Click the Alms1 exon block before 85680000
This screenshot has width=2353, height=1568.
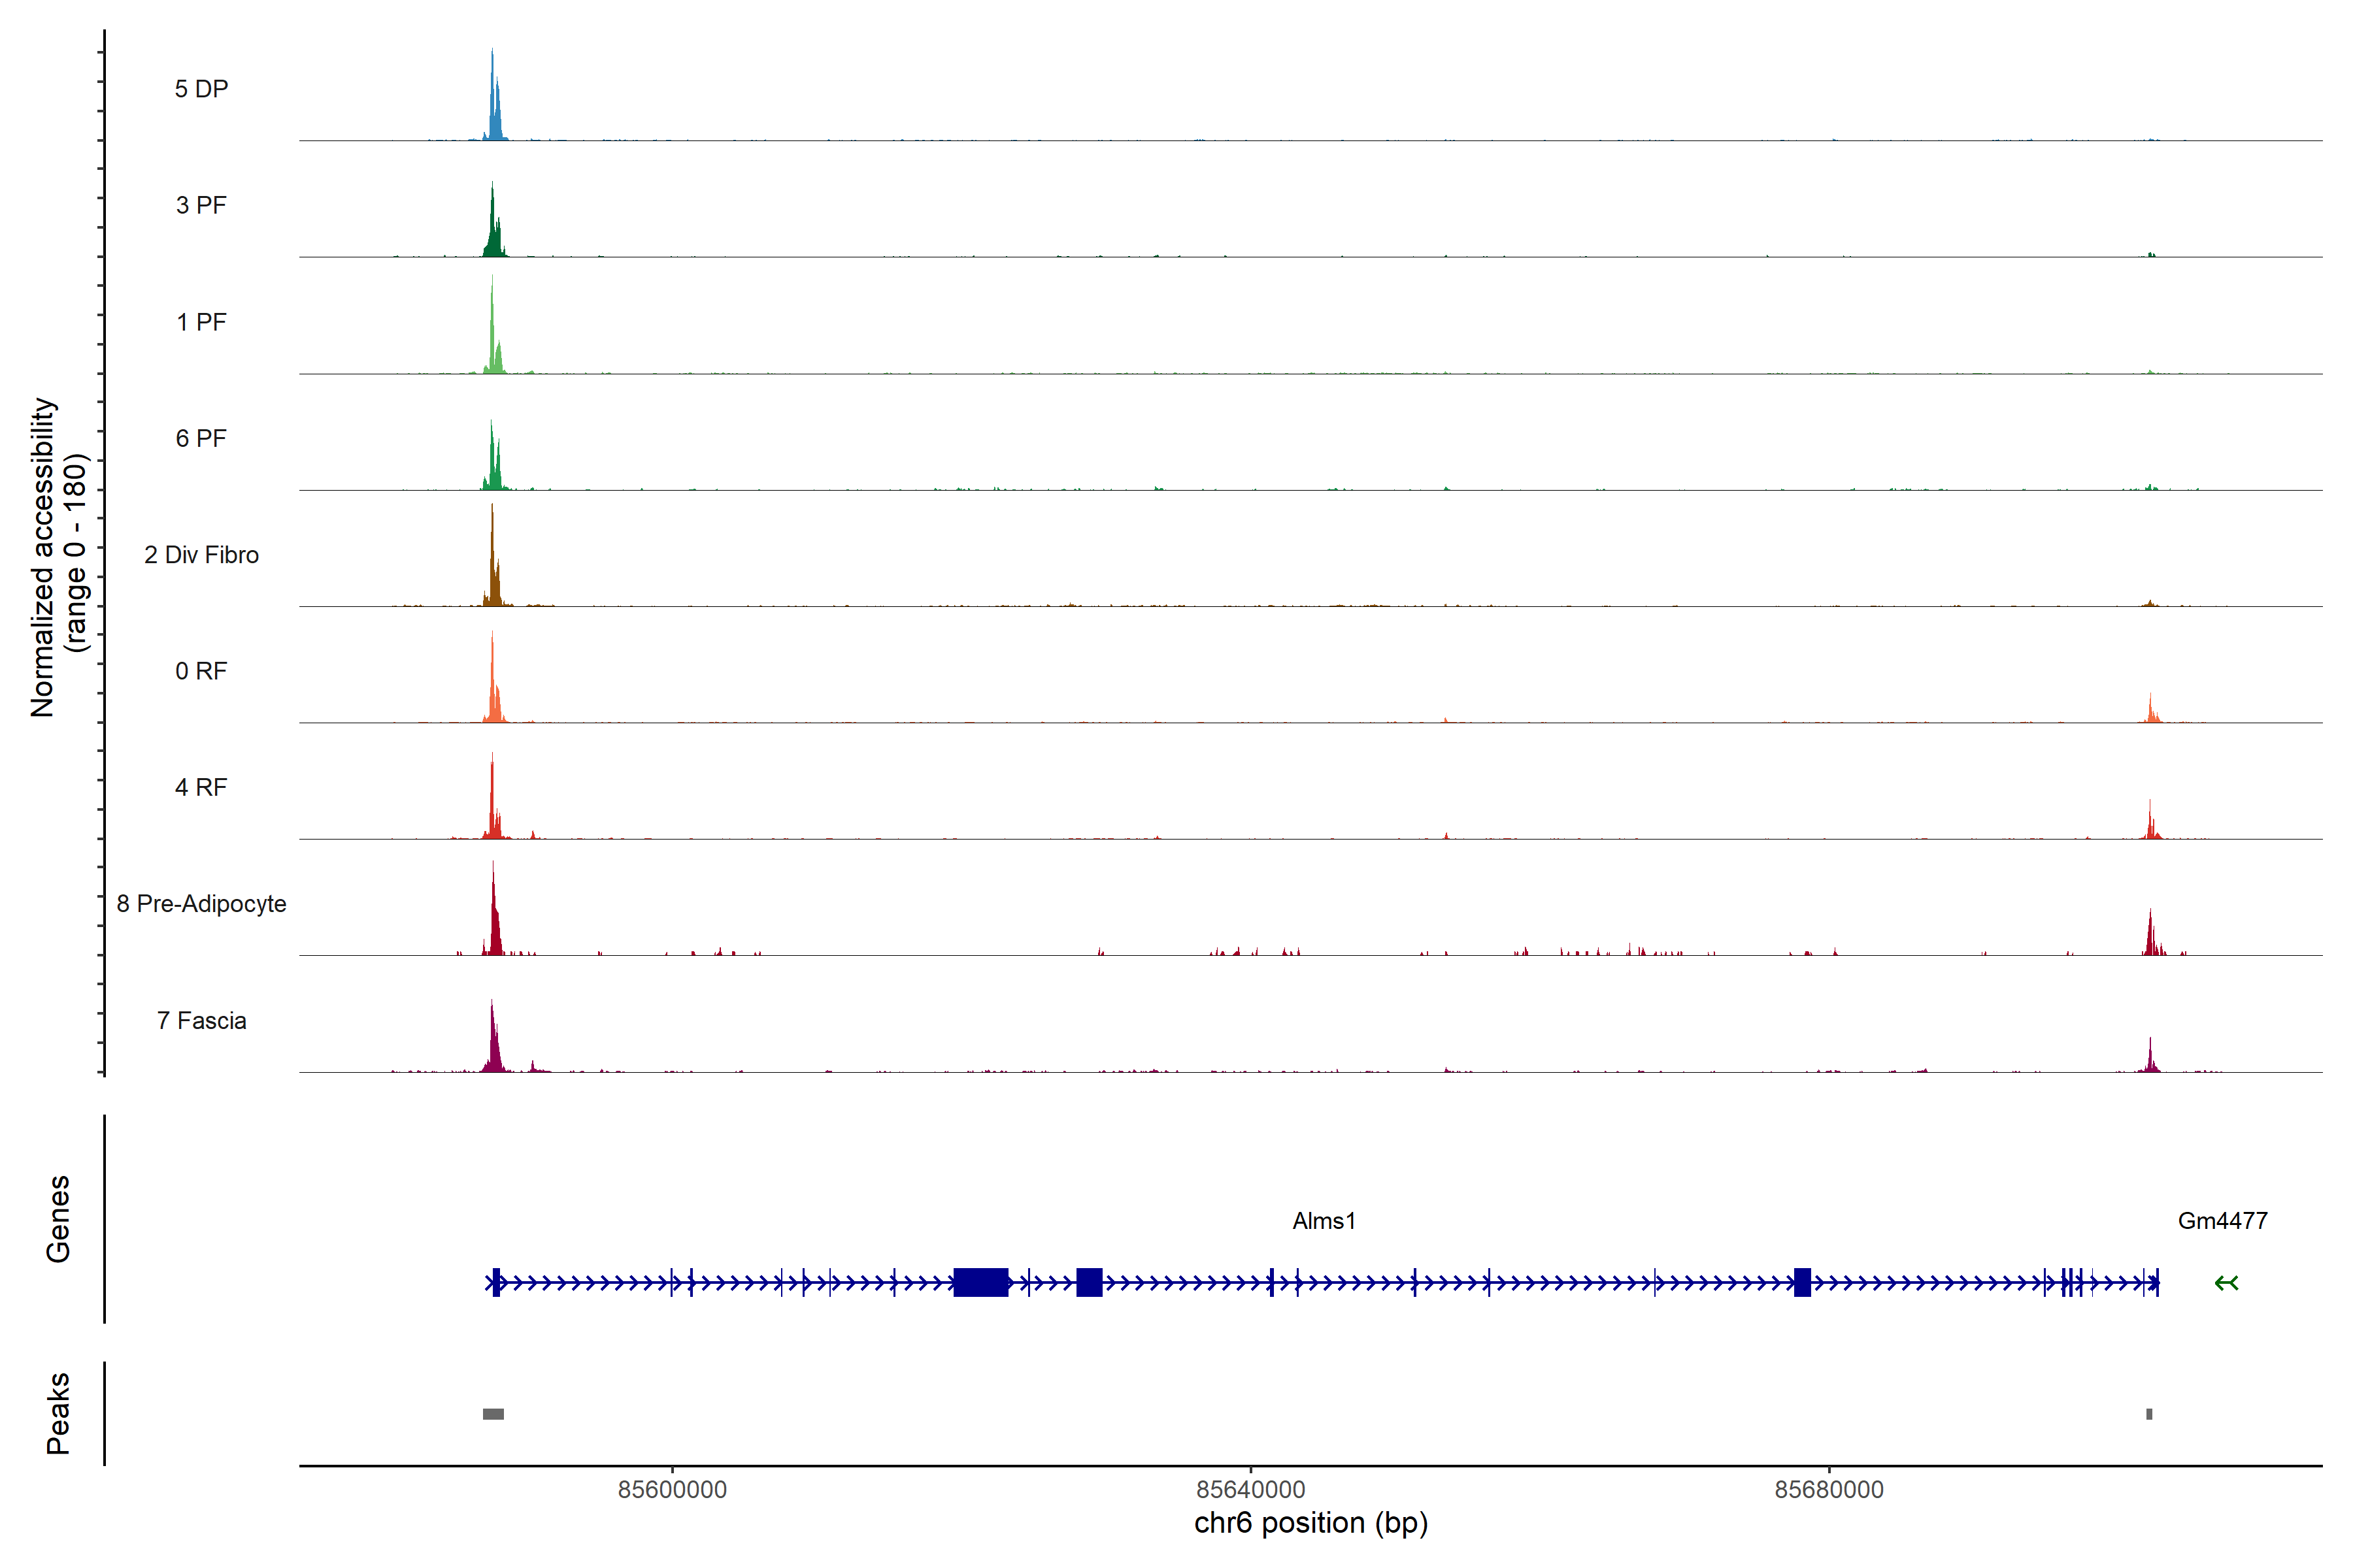point(1802,1282)
